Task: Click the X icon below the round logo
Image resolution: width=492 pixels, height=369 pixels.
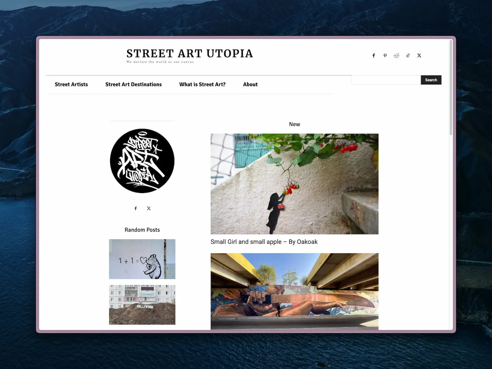Action: click(x=149, y=209)
